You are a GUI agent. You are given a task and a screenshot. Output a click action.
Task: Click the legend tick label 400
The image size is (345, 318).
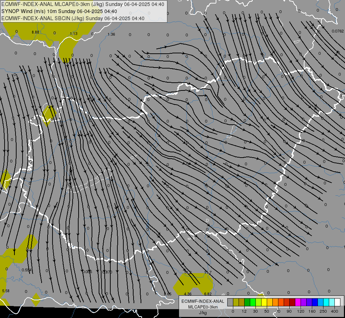pyautogui.click(x=334, y=311)
